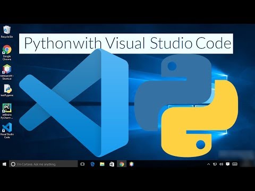This screenshot has height=191, width=255.
Task: Open the Windows Store taskbar icon
Action: tap(112, 164)
